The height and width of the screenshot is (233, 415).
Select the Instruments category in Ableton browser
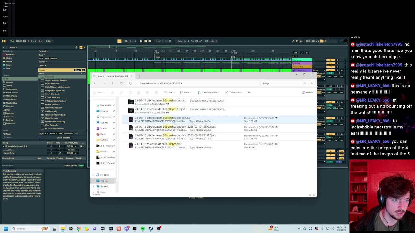(x=11, y=89)
